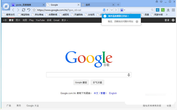Open the Google 大全 footer link
This screenshot has height=110, width=177.
pos(33,106)
